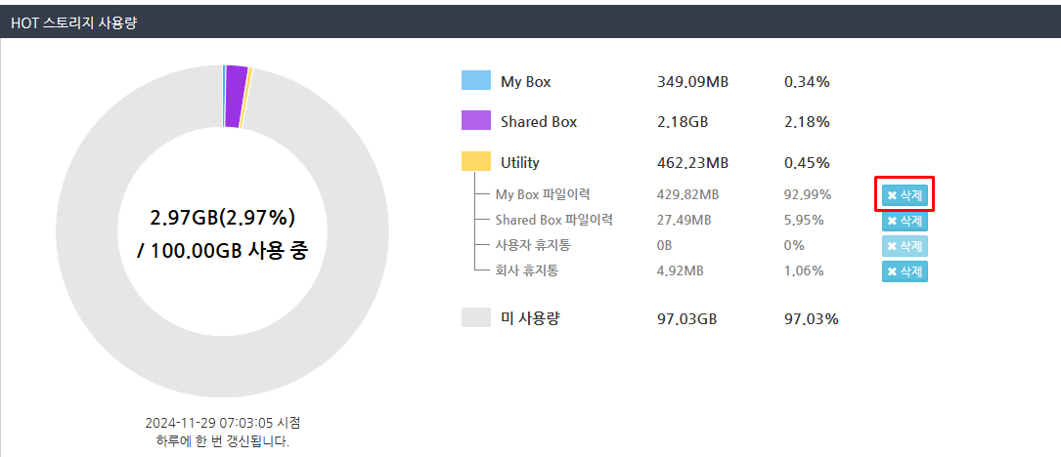Click the 2.97GB usage text in chart center
Image resolution: width=1061 pixels, height=457 pixels.
point(223,216)
